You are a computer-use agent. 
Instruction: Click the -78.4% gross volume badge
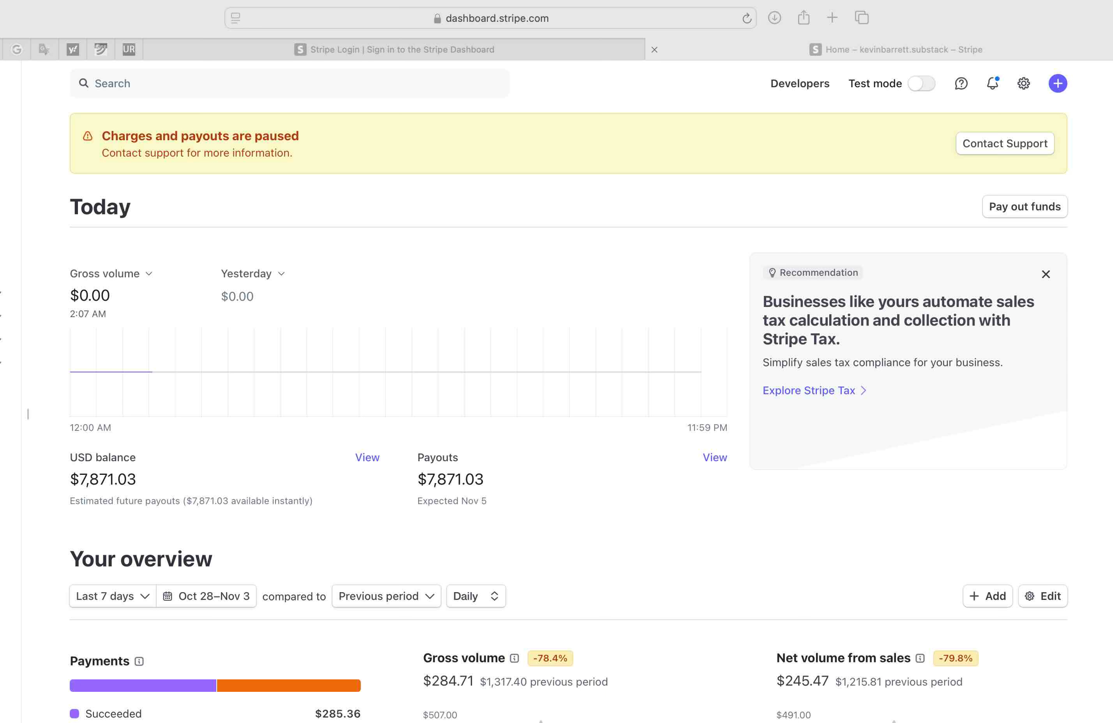pos(550,658)
